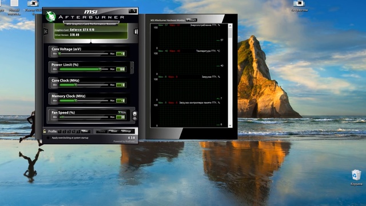Open the Recycle Bin on the desktop
Screen dimensions: 366x206
pyautogui.click(x=356, y=177)
